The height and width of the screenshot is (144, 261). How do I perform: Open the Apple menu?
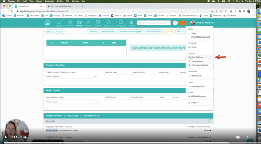click(4, 1)
